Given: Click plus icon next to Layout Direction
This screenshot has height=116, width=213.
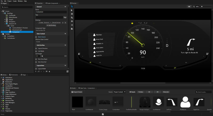Looking at the screenshot, I should [36, 48].
